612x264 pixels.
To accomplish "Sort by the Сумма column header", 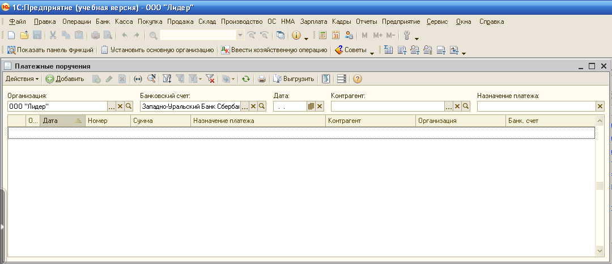I will tap(160, 121).
